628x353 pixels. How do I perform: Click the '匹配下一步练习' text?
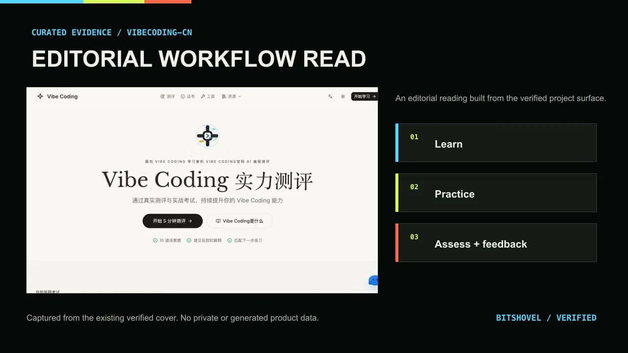point(248,241)
